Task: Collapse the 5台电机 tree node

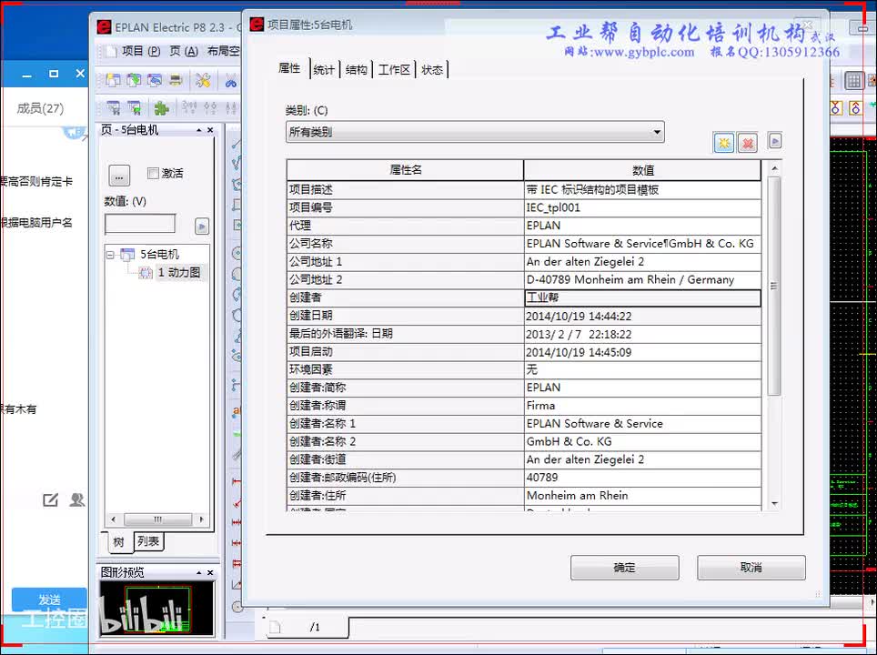Action: [111, 255]
